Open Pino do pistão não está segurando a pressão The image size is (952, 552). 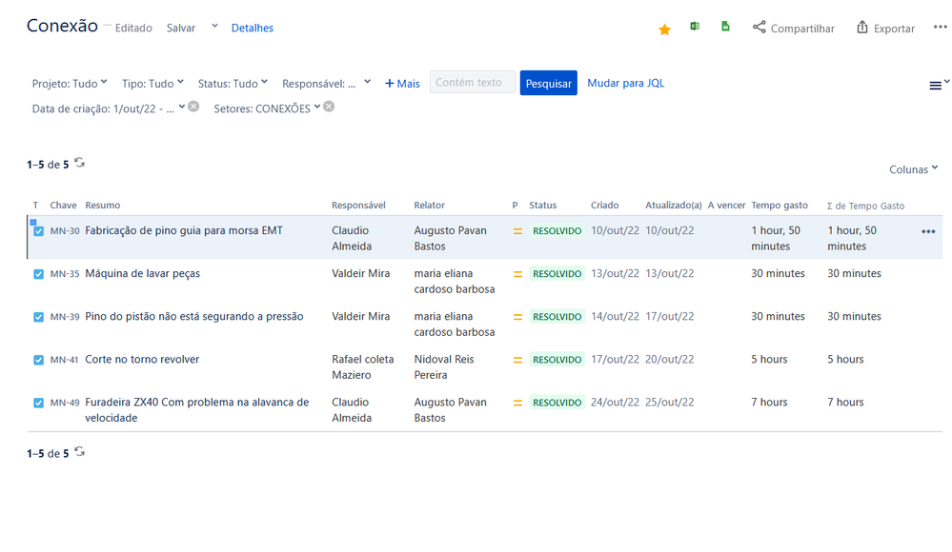193,316
